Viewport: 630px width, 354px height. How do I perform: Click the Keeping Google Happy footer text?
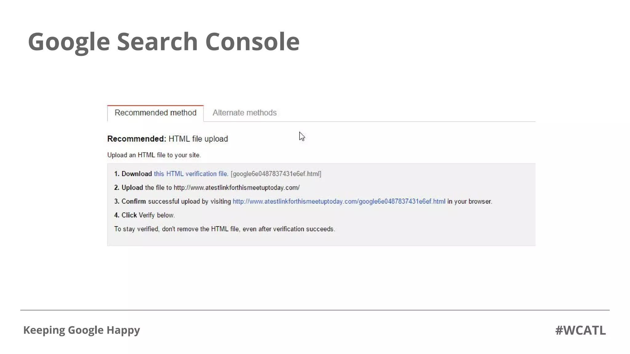coord(82,330)
